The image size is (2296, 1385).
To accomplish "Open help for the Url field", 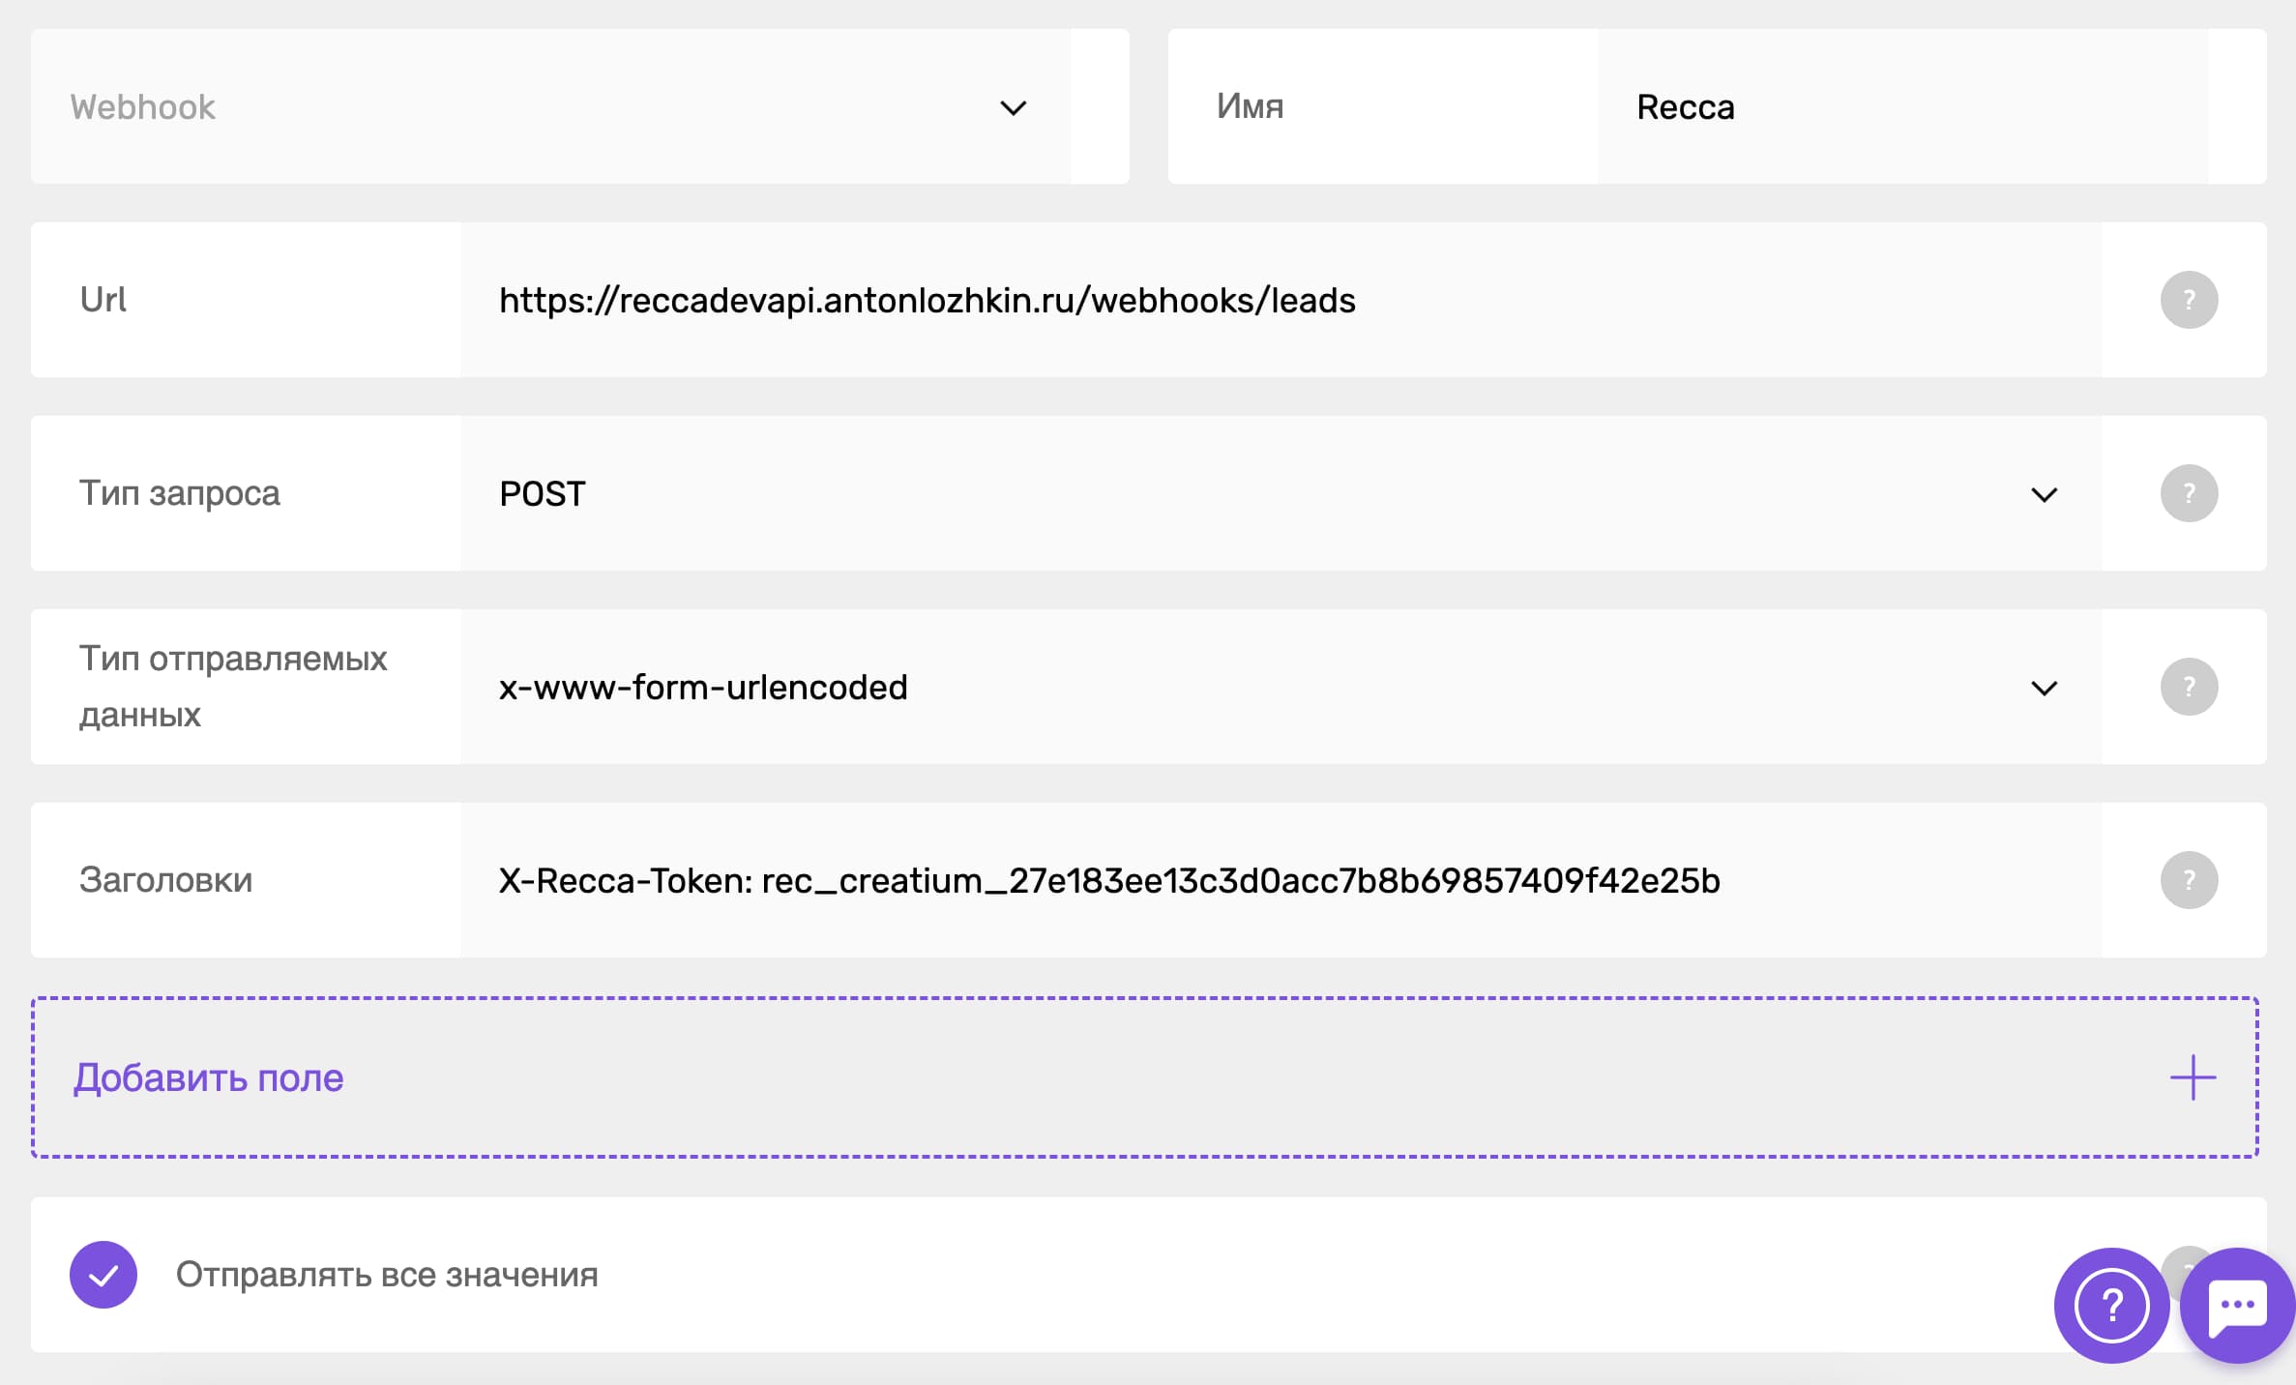I will 2190,299.
